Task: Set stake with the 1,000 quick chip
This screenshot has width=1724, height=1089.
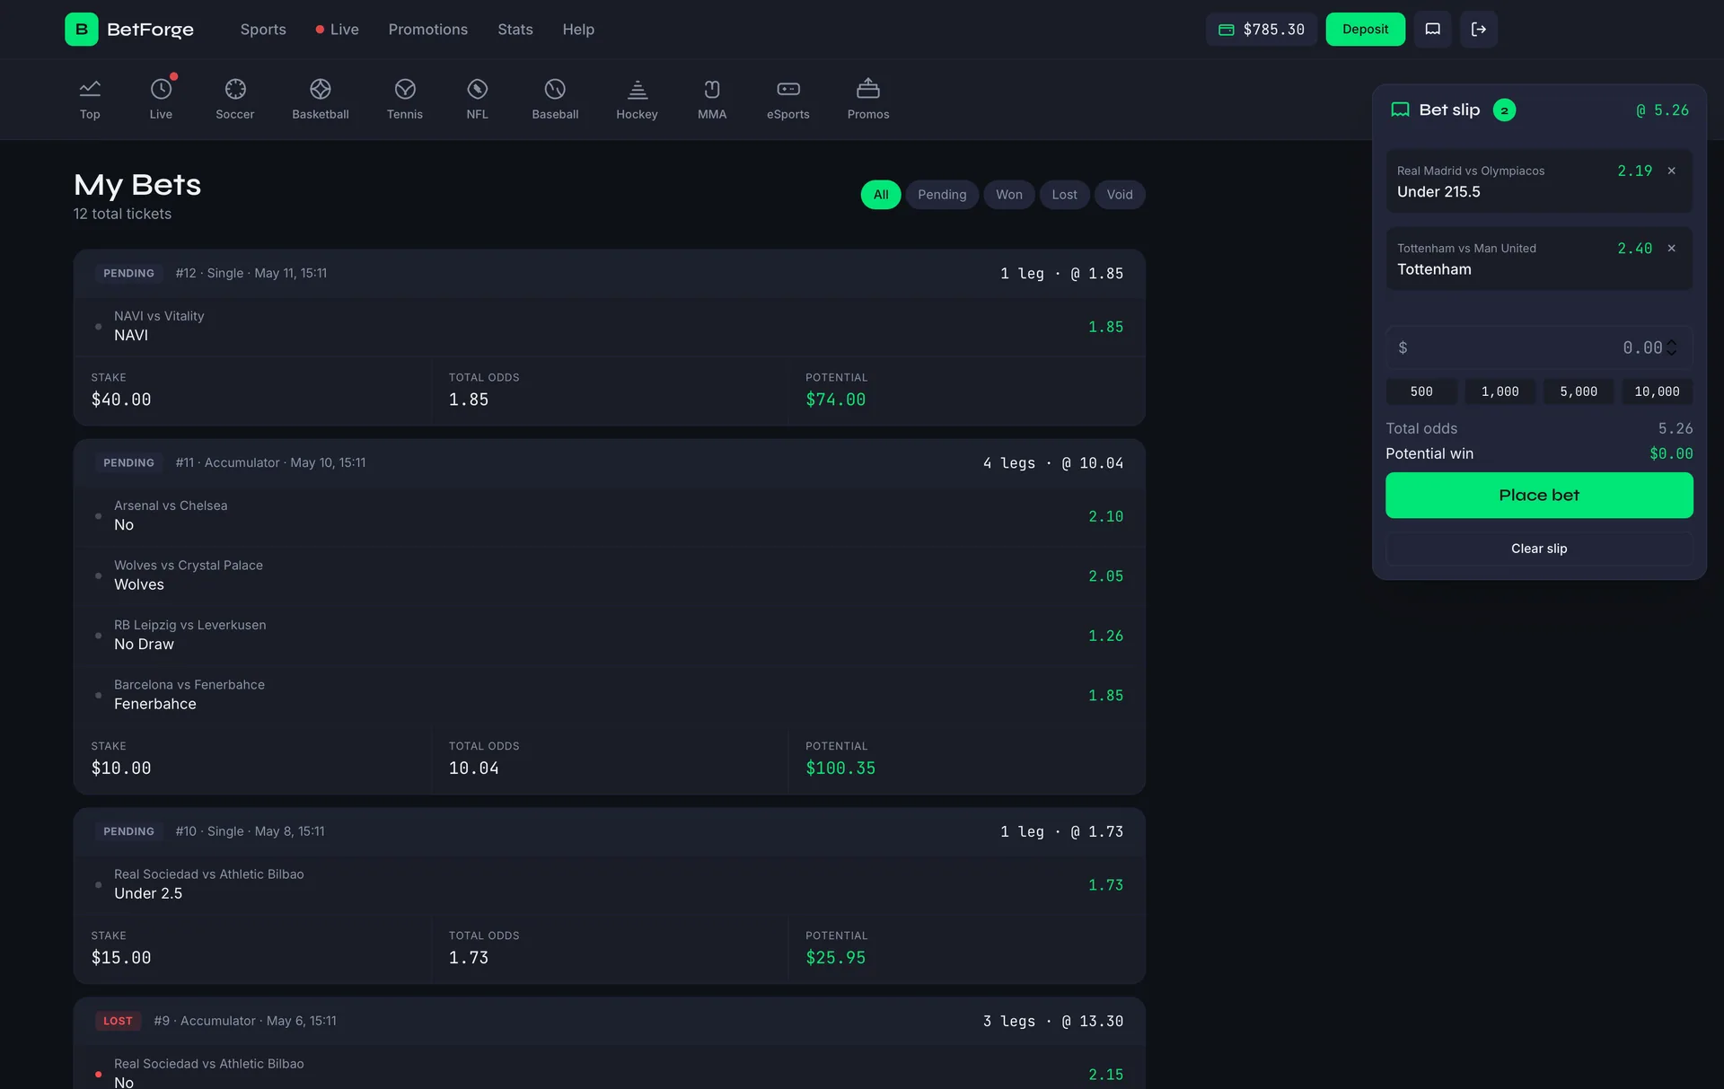Action: pos(1500,391)
